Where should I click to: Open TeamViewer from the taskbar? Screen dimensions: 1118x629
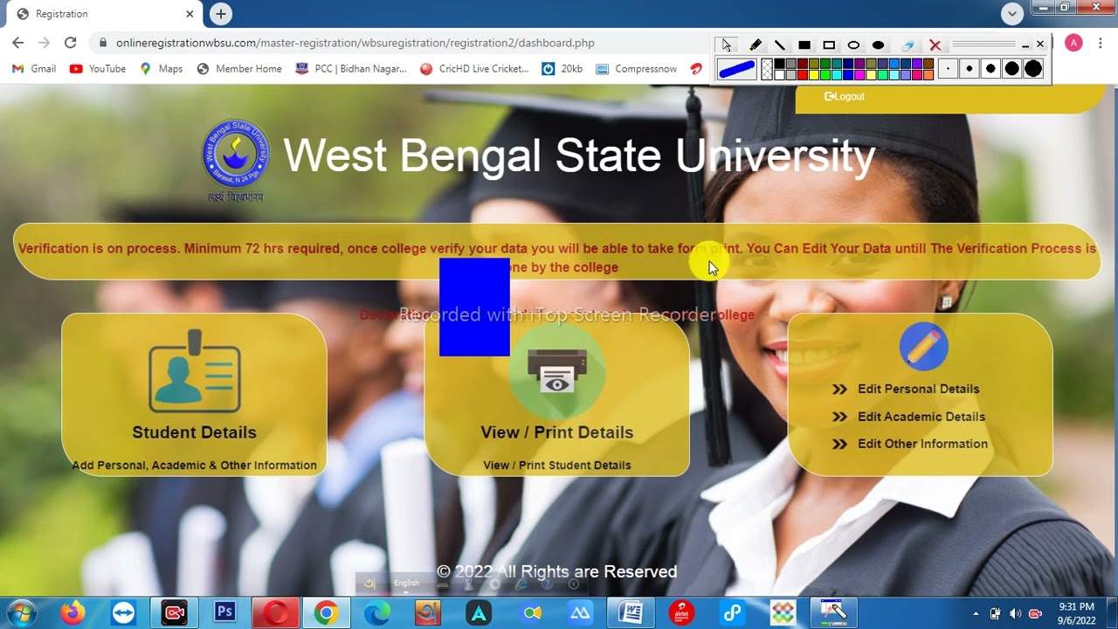click(x=124, y=613)
